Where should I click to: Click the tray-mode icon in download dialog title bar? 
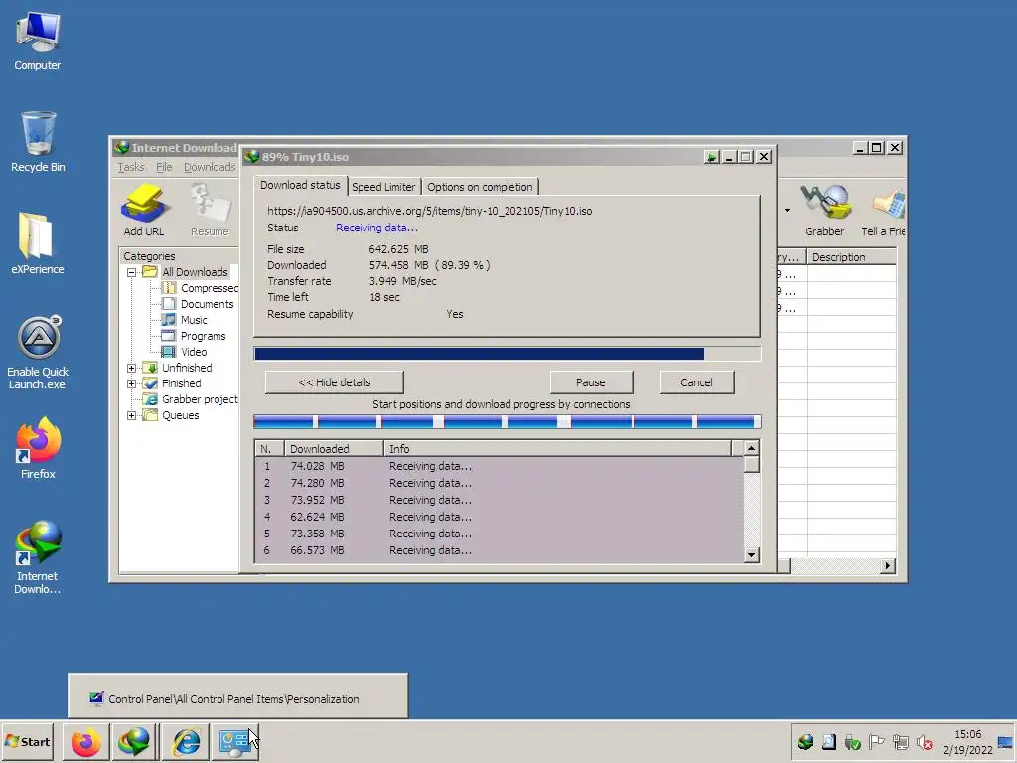[711, 157]
